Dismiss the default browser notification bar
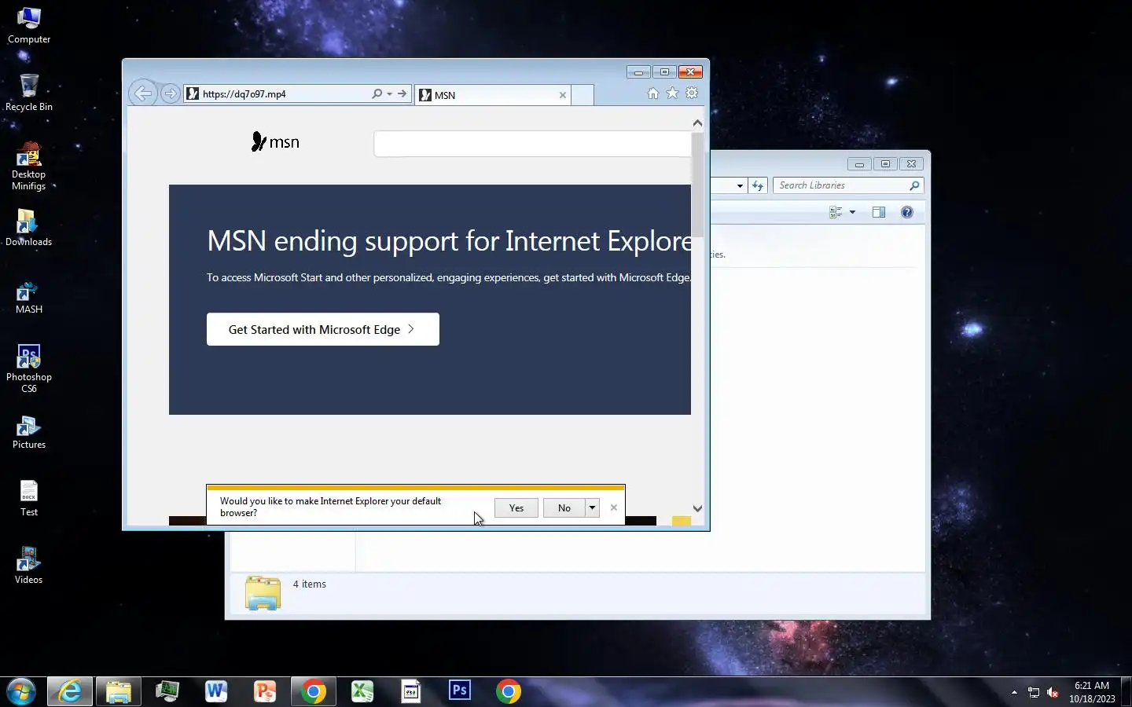 [x=614, y=507]
